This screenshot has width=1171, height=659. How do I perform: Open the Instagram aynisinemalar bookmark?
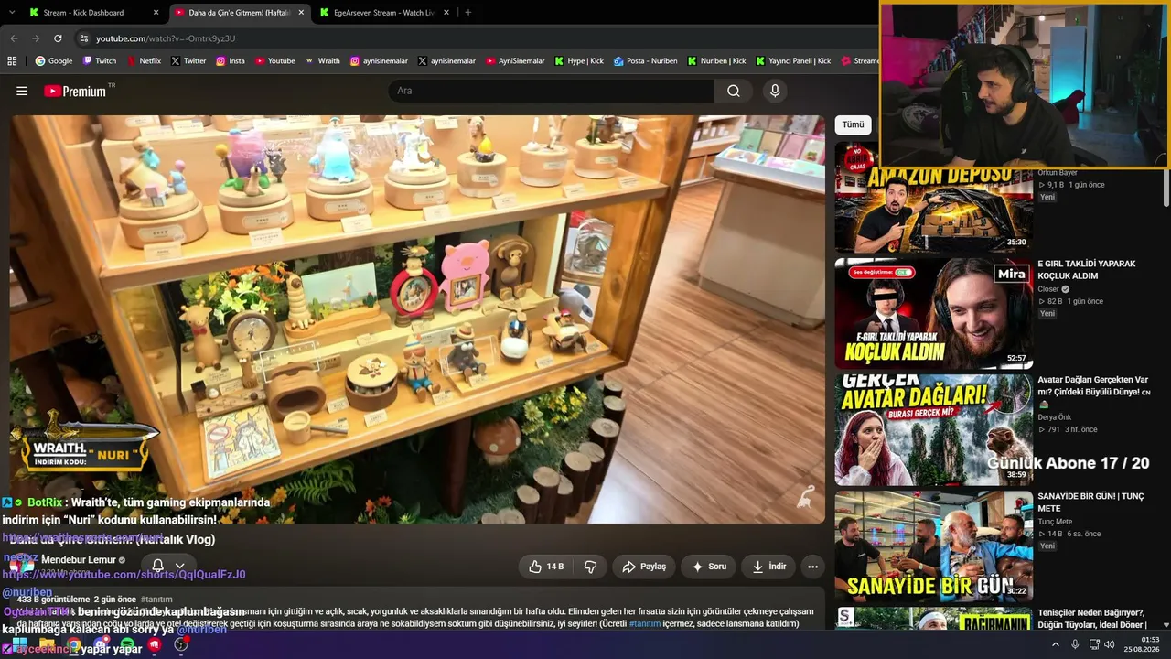point(379,61)
